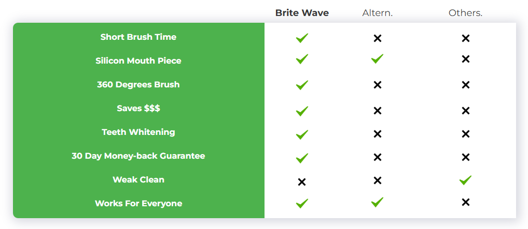The width and height of the screenshot is (528, 229).
Task: Select the Others. column header
Action: pyautogui.click(x=465, y=13)
